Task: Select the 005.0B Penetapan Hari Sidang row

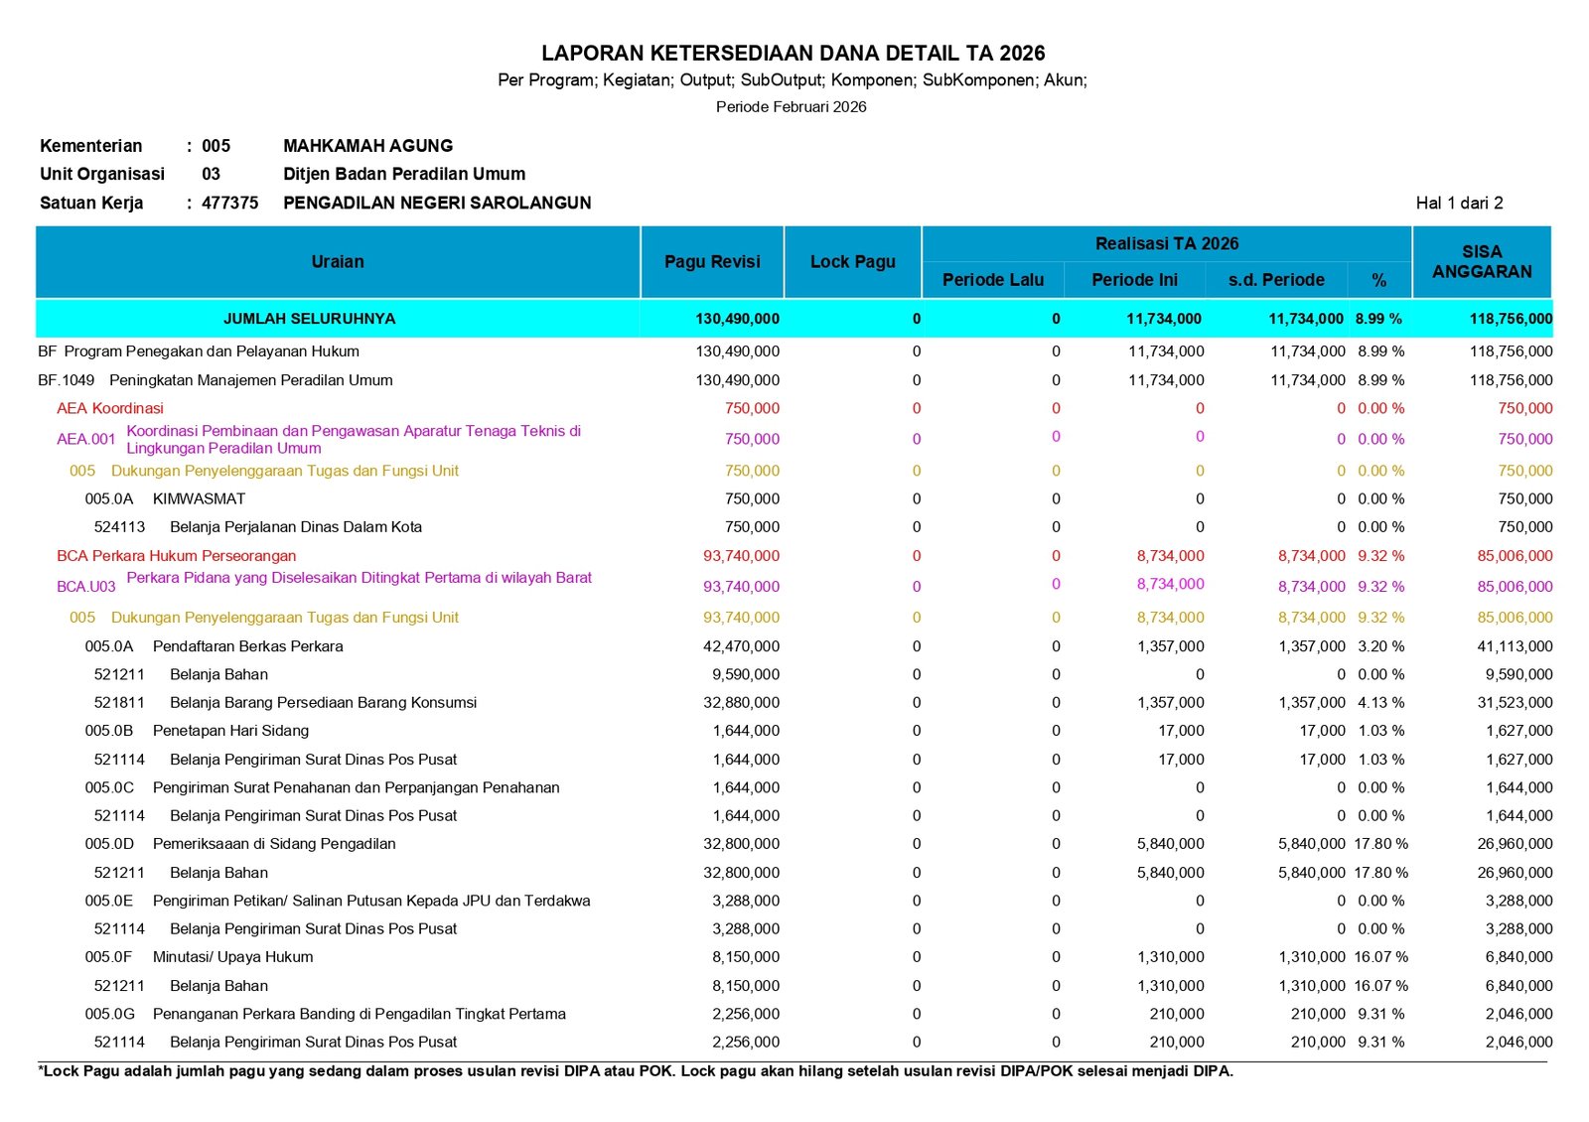Action: (x=197, y=731)
